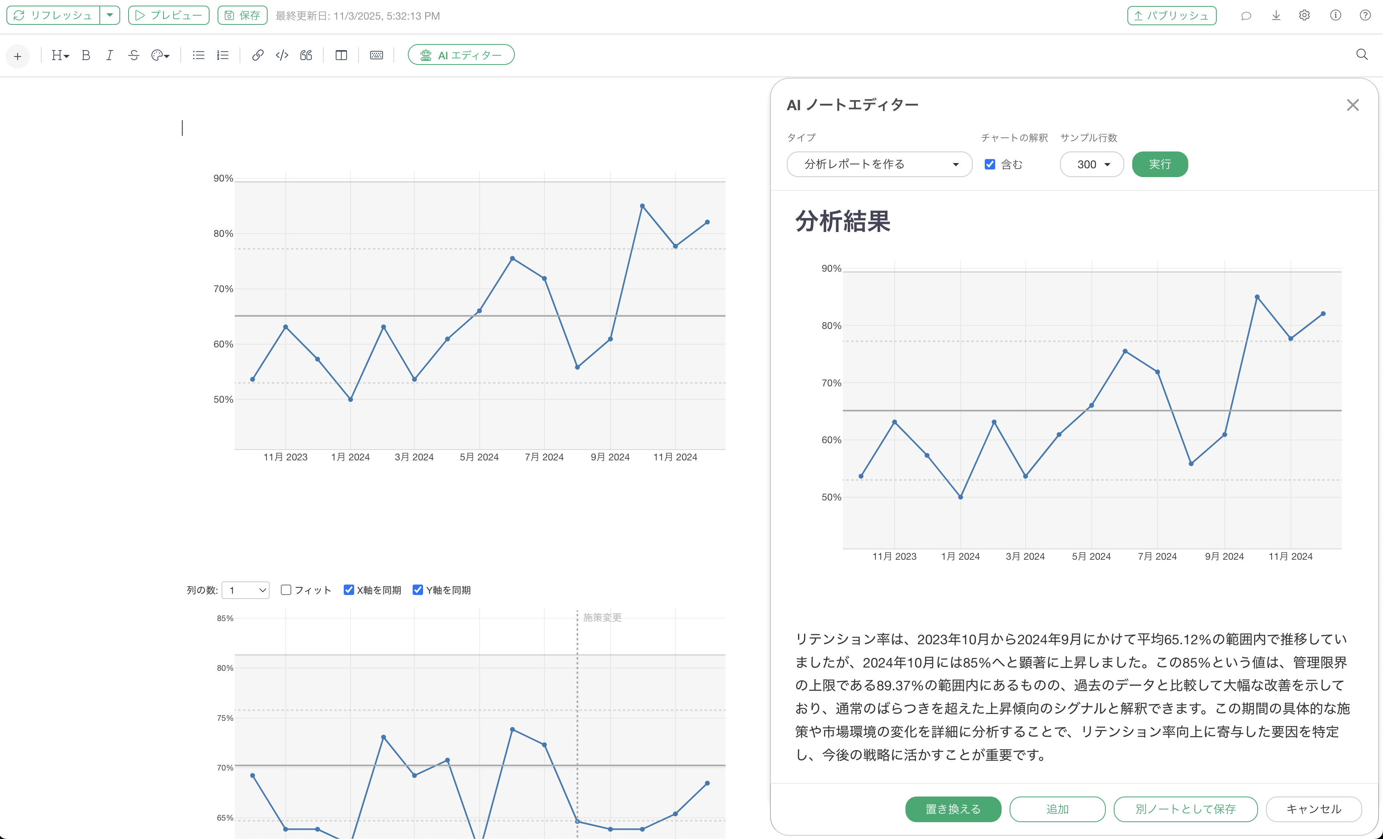Open the download icon in header

[1276, 16]
